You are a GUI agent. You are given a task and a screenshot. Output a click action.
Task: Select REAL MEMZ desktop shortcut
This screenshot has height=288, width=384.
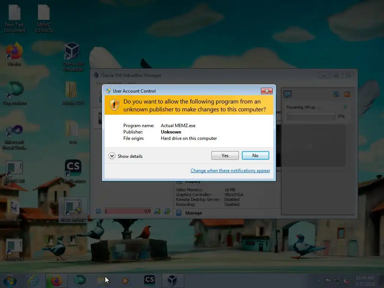[73, 211]
